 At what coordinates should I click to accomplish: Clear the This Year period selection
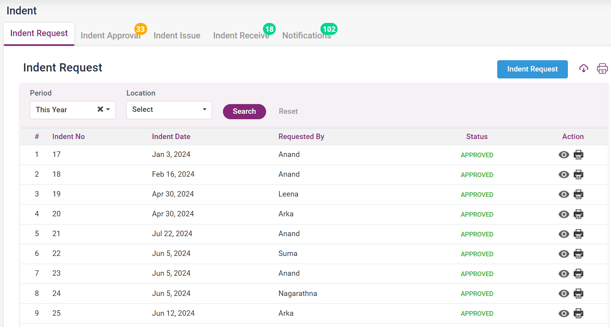tap(100, 110)
